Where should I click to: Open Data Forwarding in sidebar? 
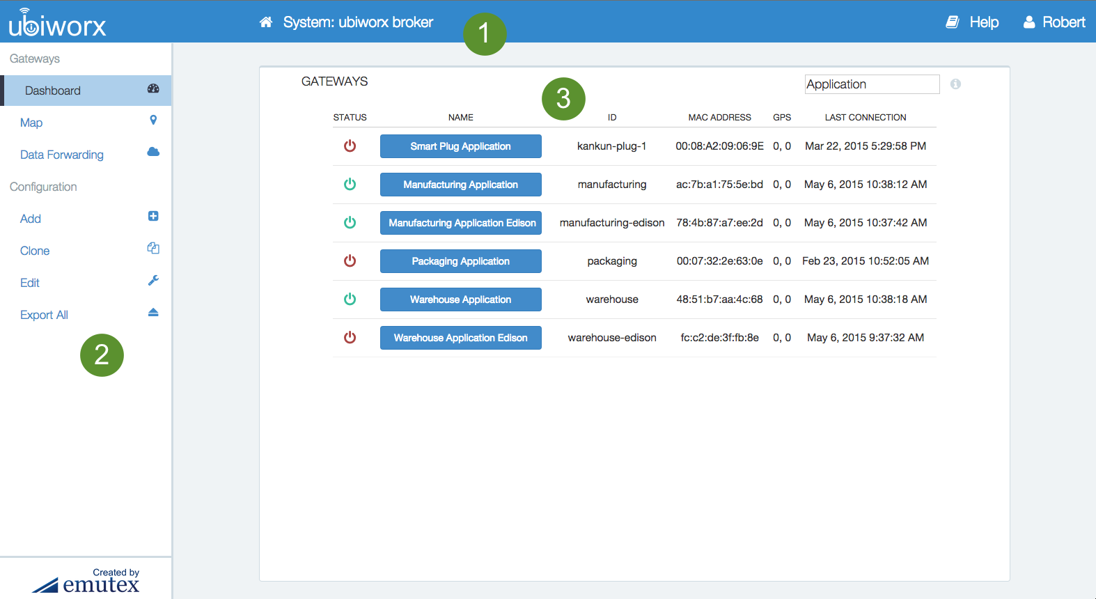point(87,155)
